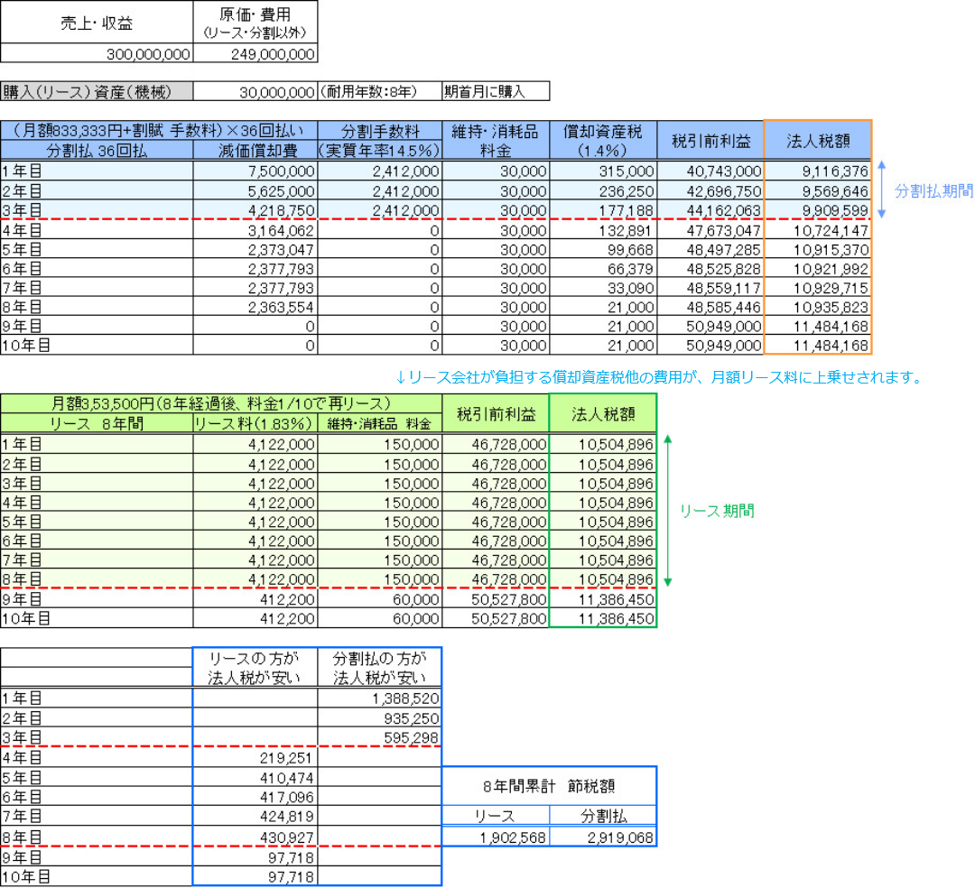Select asset tax value 236,250
This screenshot has width=975, height=888.
coord(603,190)
